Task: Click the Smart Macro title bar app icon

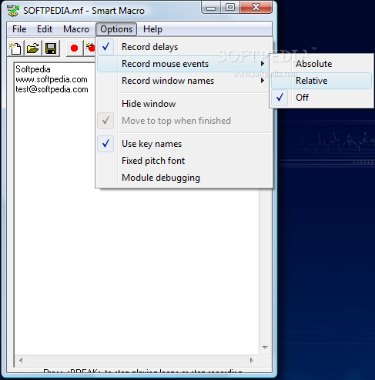Action: (x=13, y=11)
